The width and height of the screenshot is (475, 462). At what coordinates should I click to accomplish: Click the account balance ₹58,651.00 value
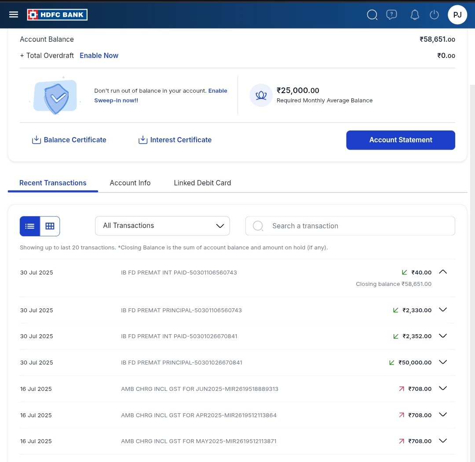437,40
